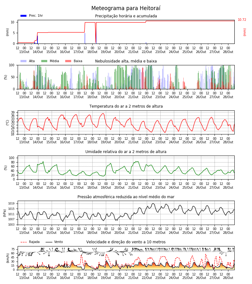Click the black Vento legend line
The height and width of the screenshot is (284, 252).
(49, 242)
